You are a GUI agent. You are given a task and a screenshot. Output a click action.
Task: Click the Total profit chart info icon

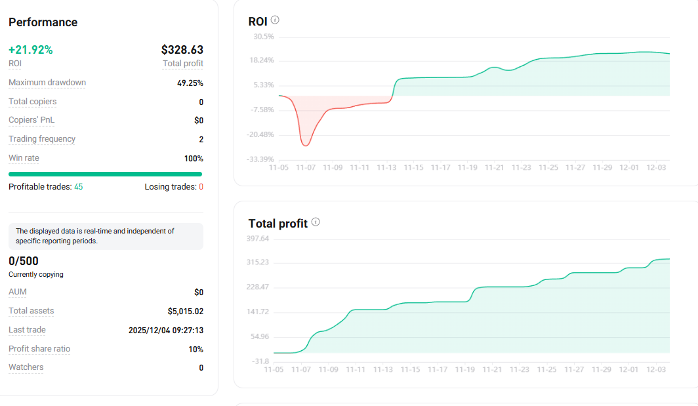(x=316, y=222)
